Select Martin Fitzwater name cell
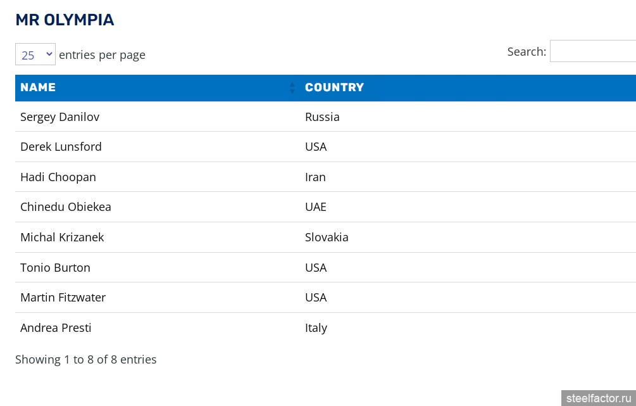 tap(63, 297)
